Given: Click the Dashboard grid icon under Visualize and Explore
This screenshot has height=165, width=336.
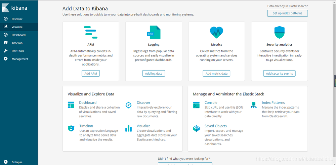Looking at the screenshot, I should tap(71, 105).
